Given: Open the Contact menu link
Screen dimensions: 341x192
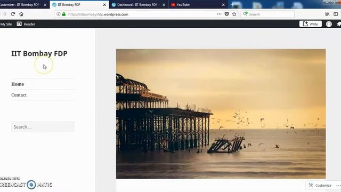Looking at the screenshot, I should tap(19, 95).
